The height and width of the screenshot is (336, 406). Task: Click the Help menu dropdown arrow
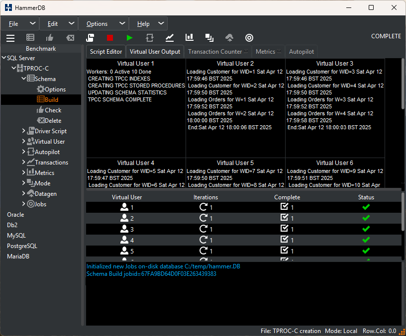pyautogui.click(x=161, y=23)
